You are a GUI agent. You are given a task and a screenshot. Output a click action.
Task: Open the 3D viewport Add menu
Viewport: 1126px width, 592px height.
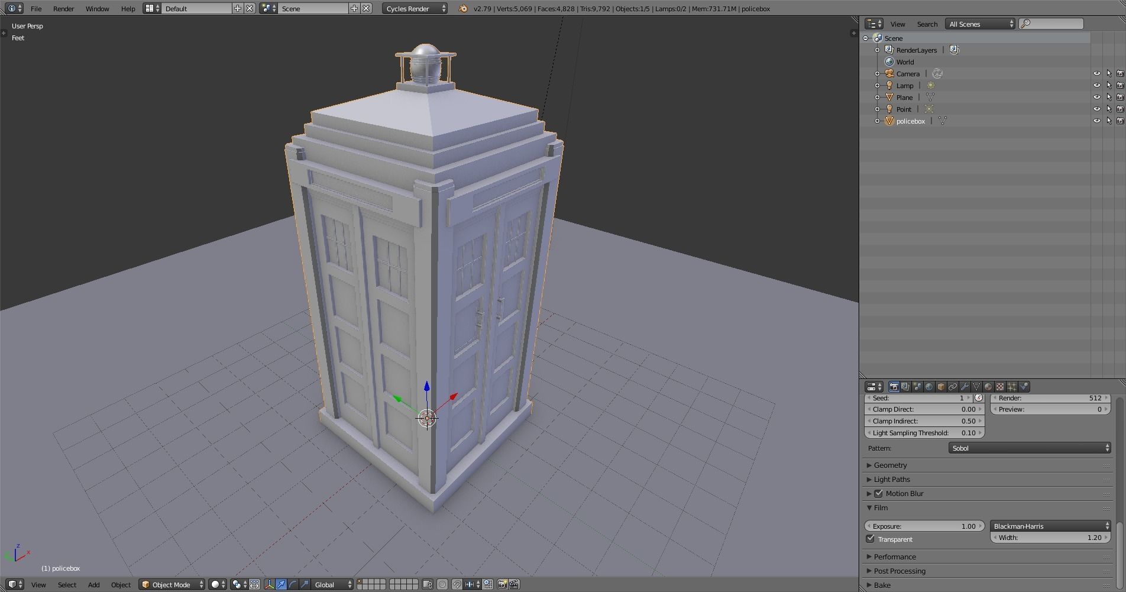click(93, 584)
